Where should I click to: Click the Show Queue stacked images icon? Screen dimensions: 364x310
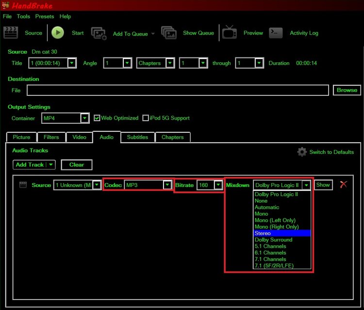click(169, 33)
